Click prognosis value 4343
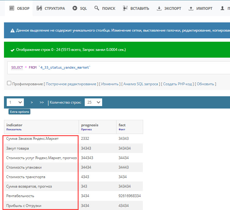 tap(85, 177)
